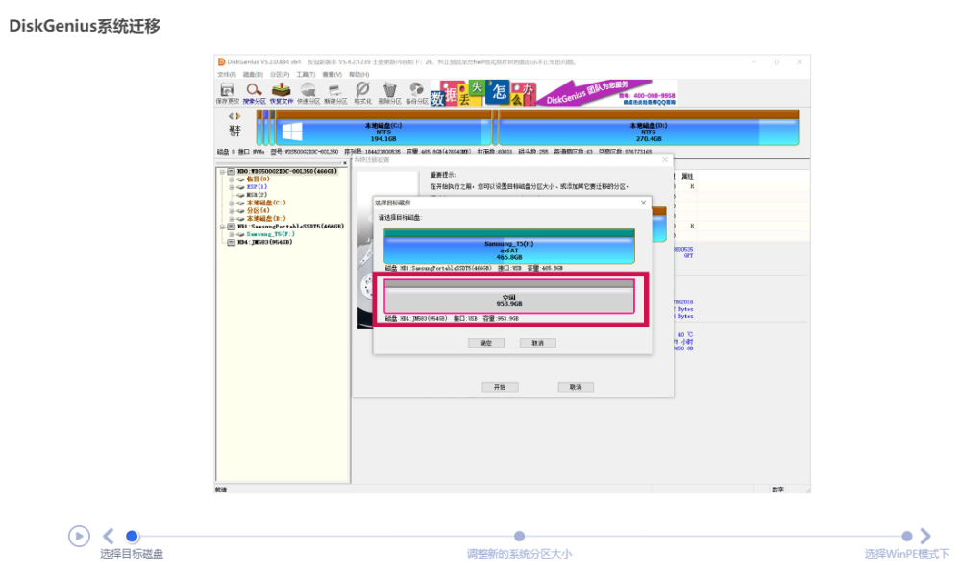Close the select target disk dialog

point(643,203)
